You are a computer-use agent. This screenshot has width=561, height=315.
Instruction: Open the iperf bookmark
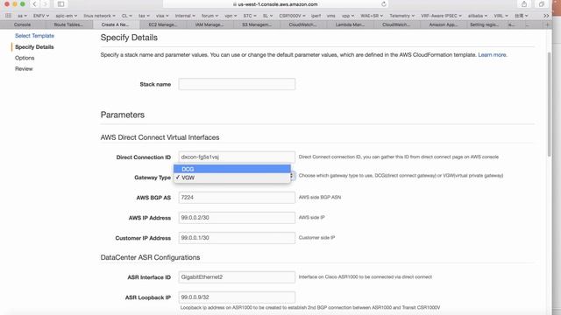(x=316, y=16)
